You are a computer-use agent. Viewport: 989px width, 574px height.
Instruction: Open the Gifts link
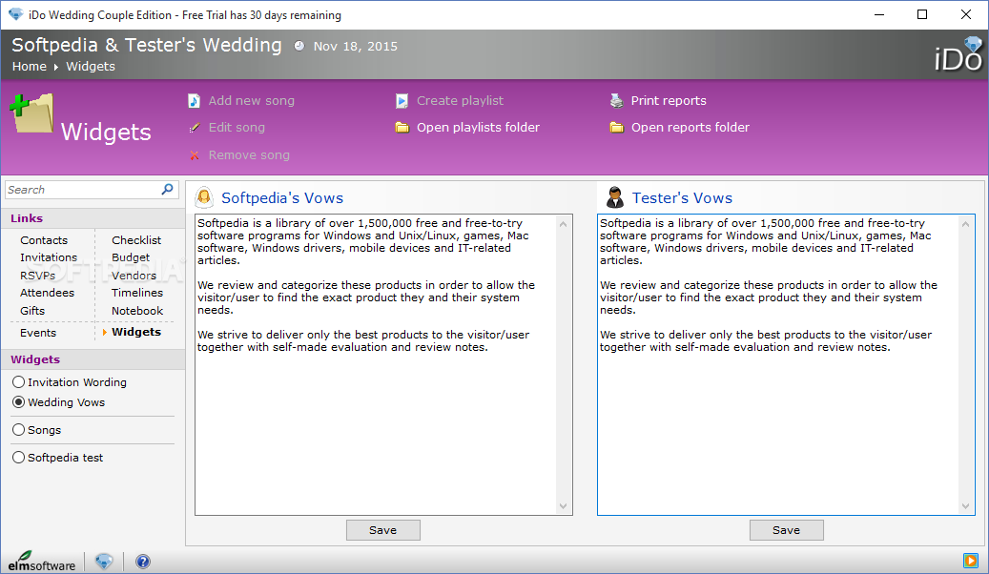click(32, 311)
